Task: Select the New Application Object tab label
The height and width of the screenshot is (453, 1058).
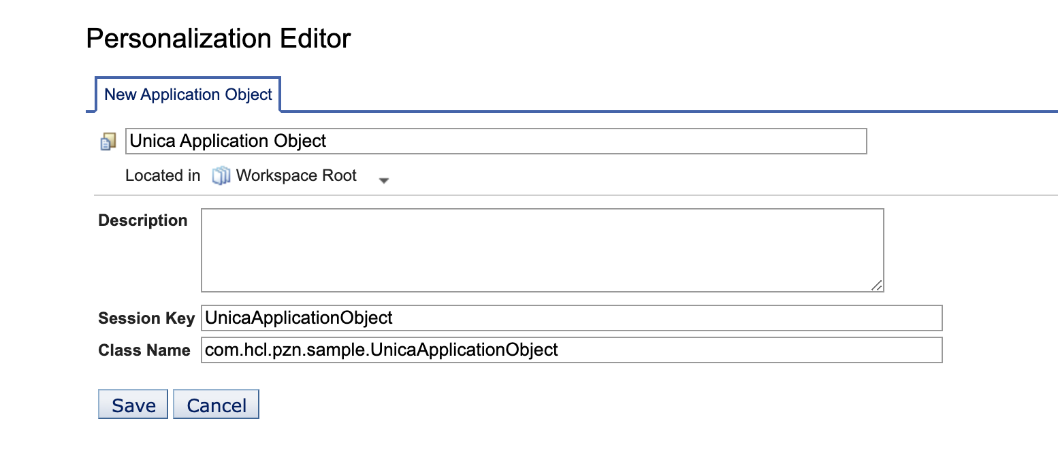Action: coord(188,95)
